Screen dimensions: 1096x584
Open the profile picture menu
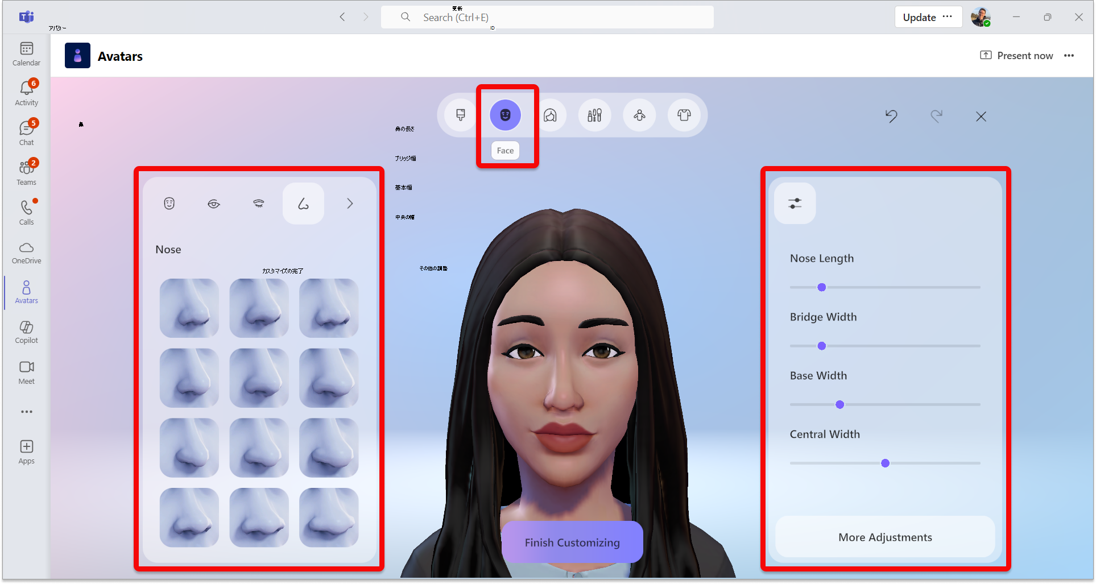click(981, 17)
